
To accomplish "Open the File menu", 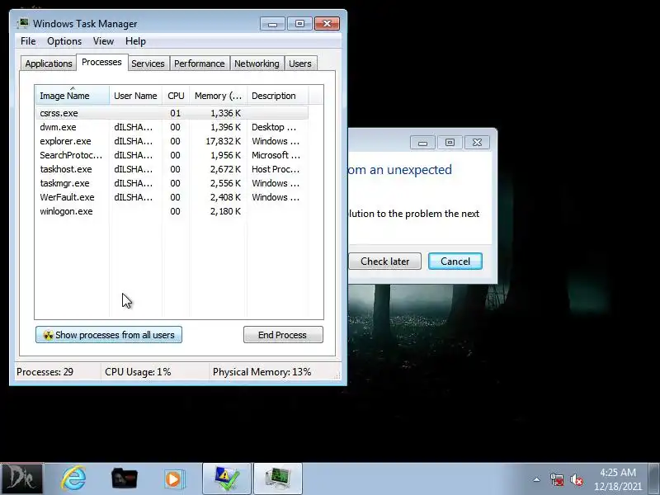I will tap(28, 41).
